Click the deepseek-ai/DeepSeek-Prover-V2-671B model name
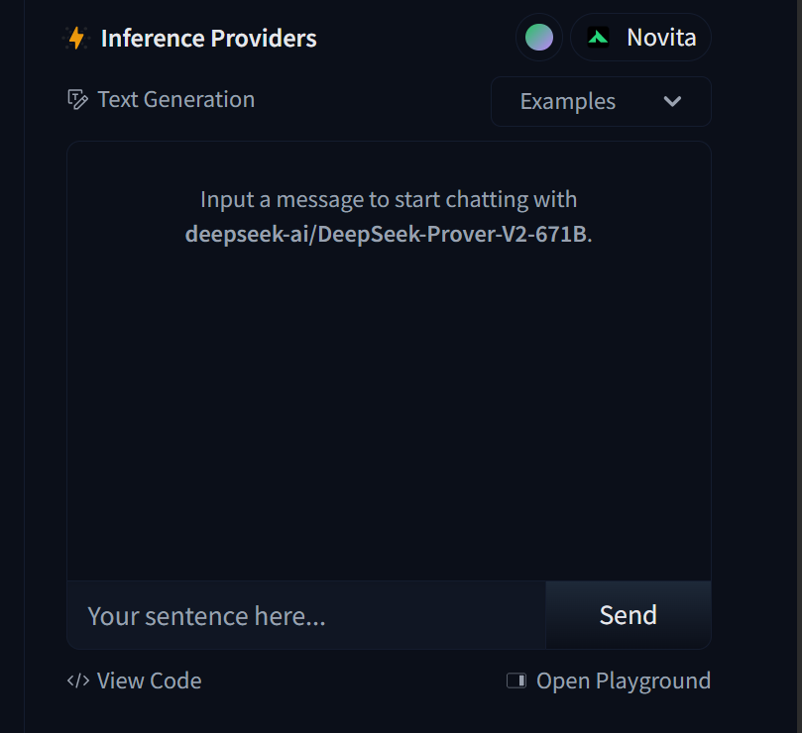The image size is (802, 733). [387, 234]
